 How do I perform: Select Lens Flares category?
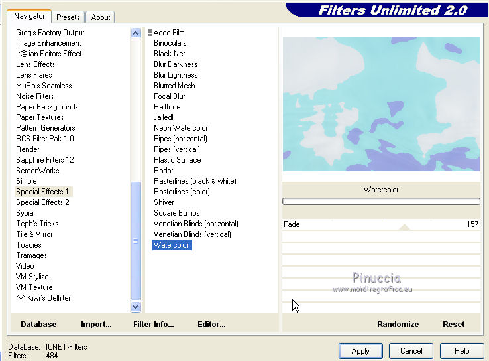tap(34, 75)
